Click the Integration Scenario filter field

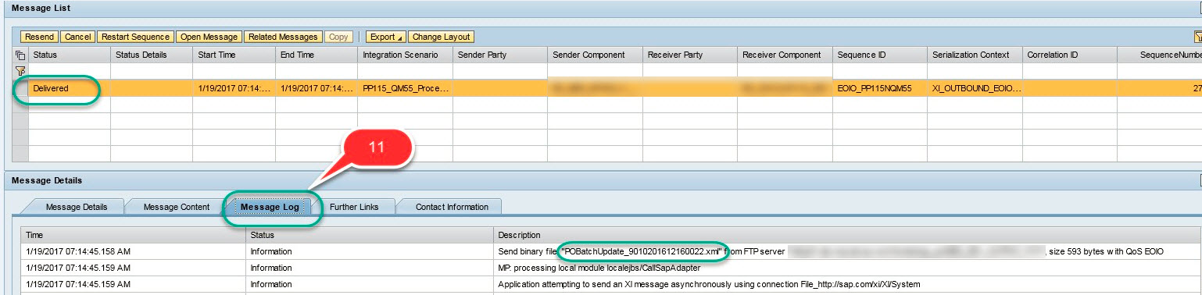(x=406, y=71)
